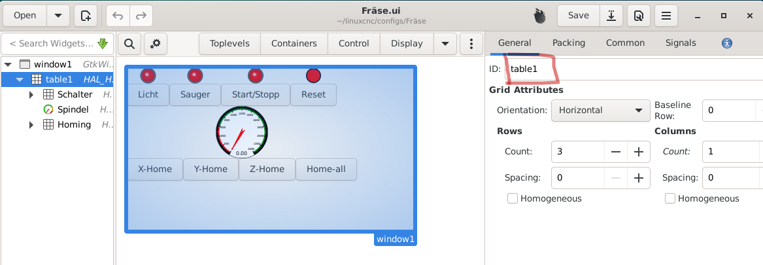Enable Homogeneous checkbox under Rows
The width and height of the screenshot is (763, 265).
(513, 198)
